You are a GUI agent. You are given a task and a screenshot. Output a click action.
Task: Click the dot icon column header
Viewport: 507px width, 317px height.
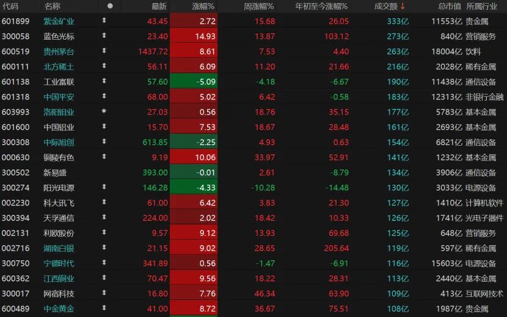click(110, 6)
